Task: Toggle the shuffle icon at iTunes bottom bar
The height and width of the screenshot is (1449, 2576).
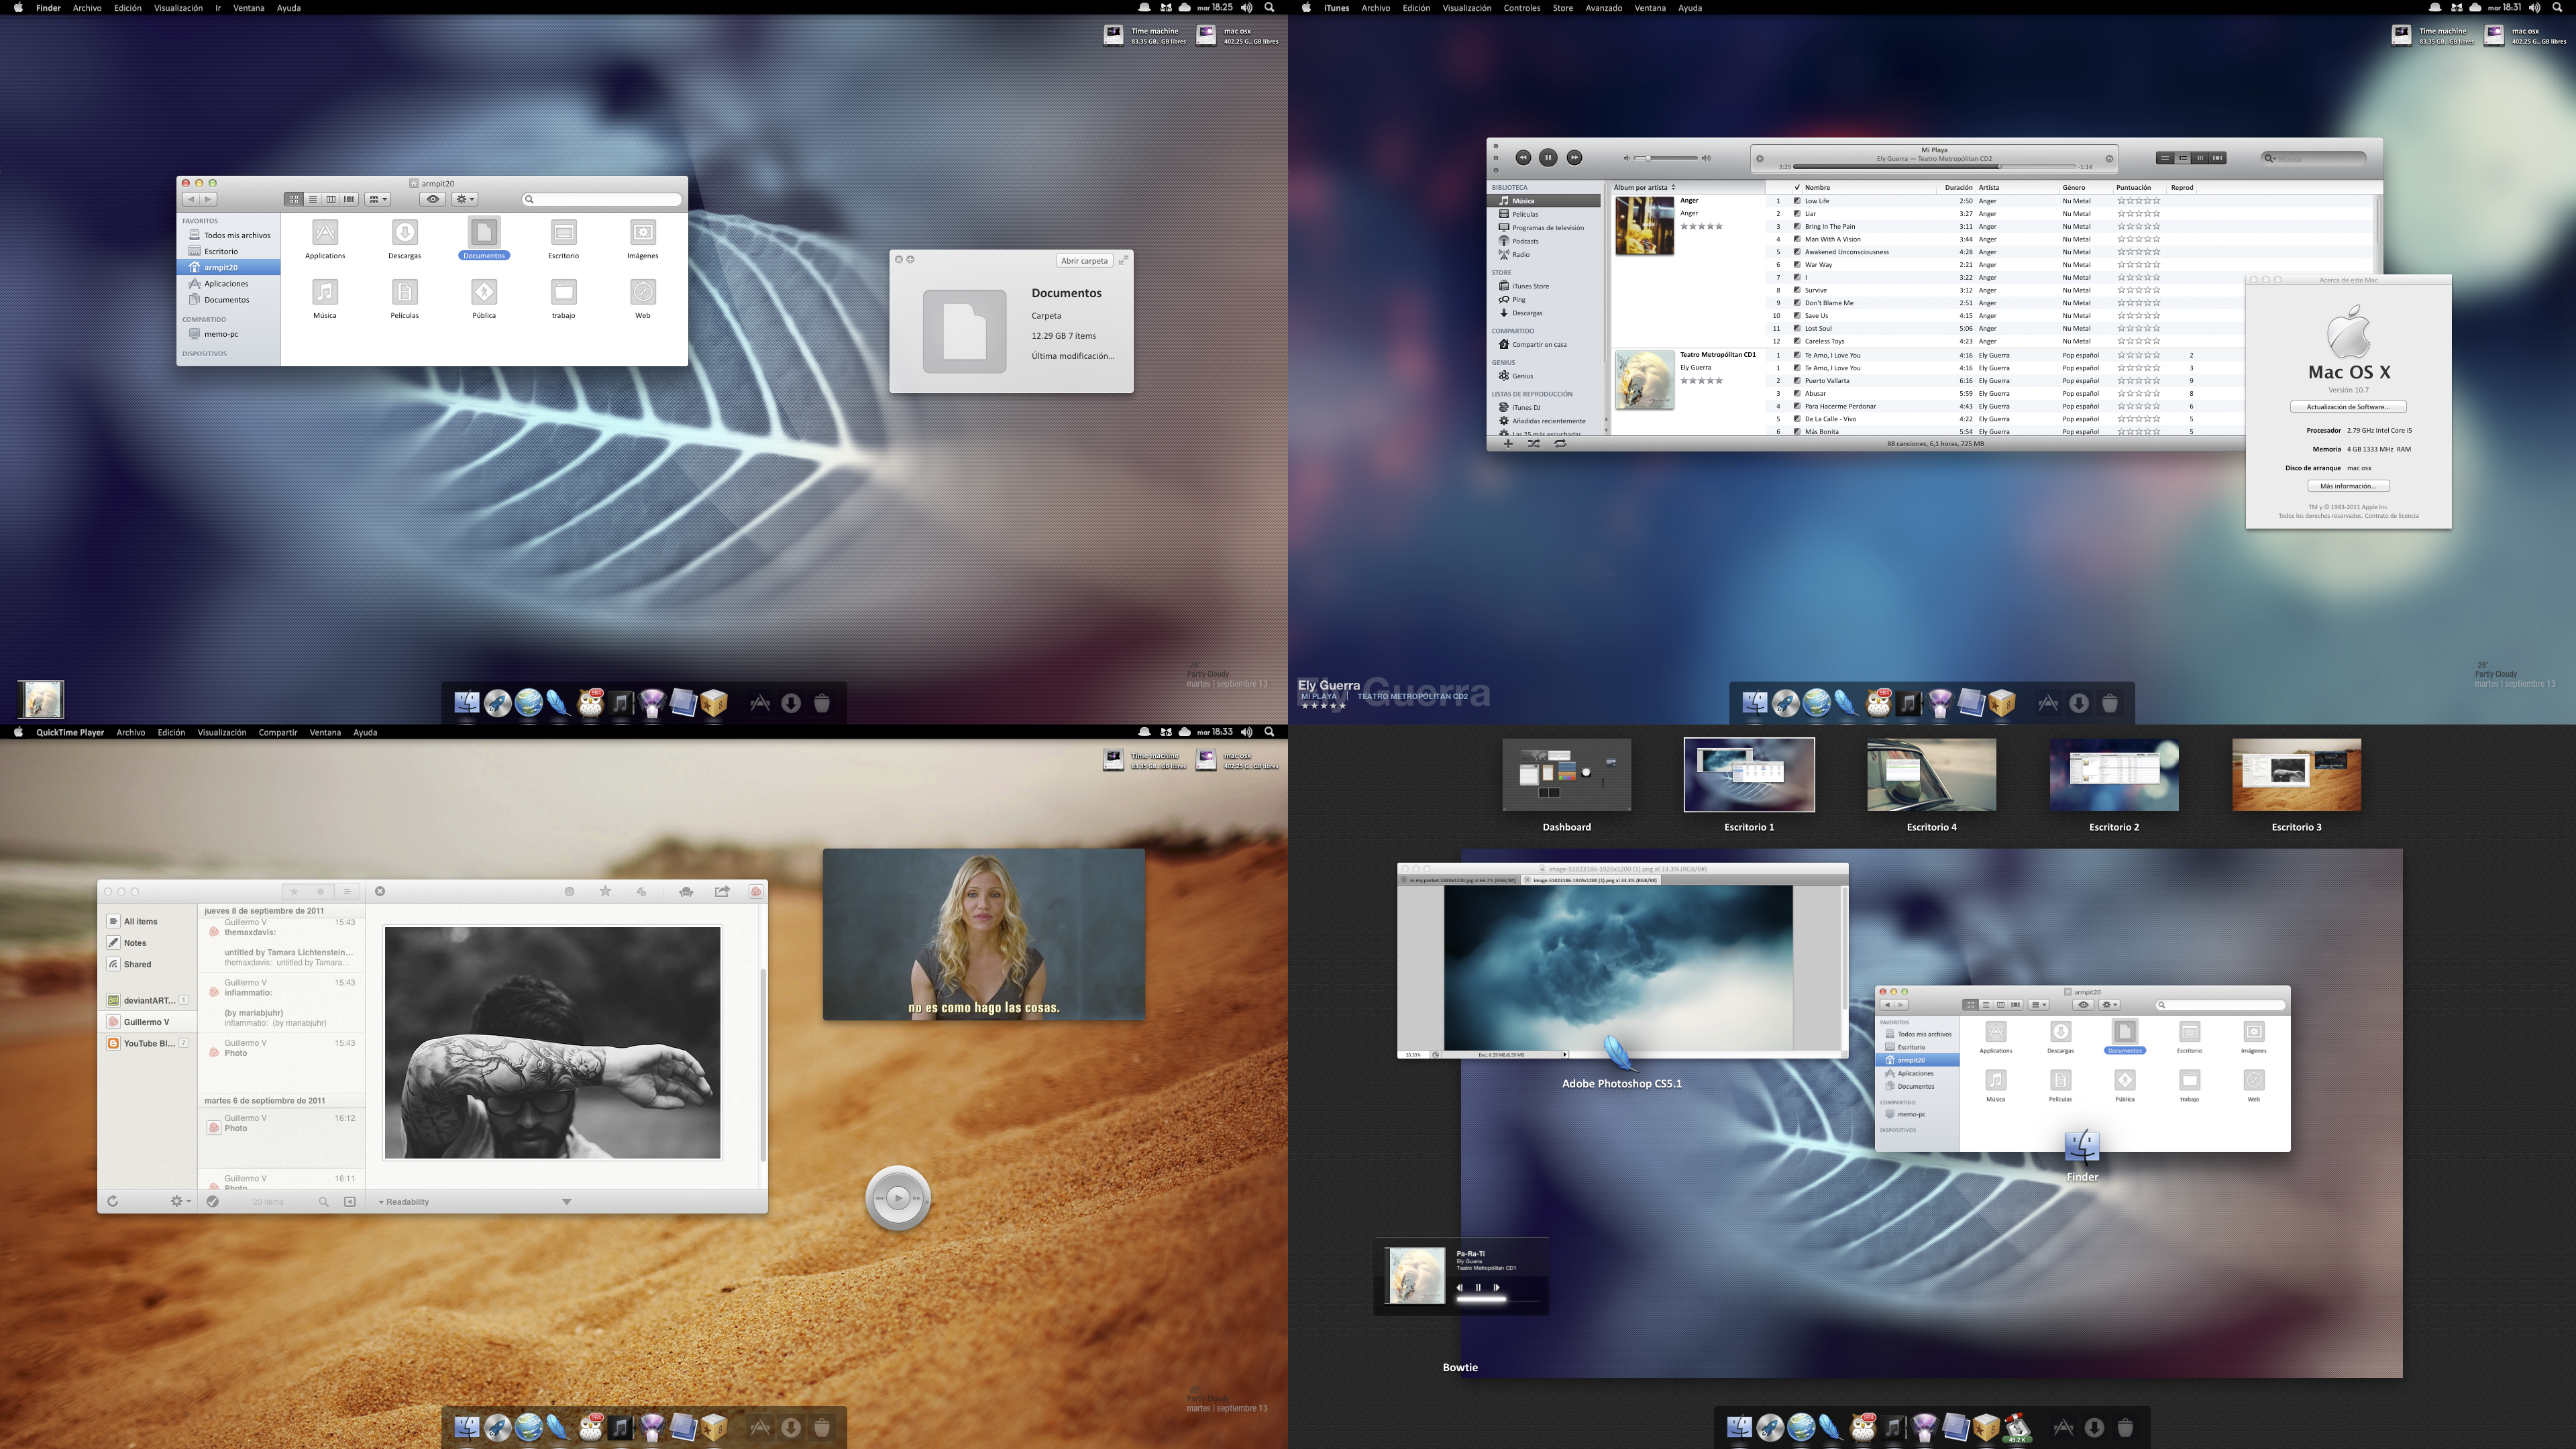Action: (1534, 443)
